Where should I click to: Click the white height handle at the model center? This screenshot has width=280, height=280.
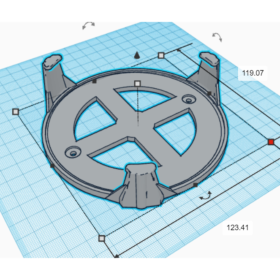[x=137, y=84]
